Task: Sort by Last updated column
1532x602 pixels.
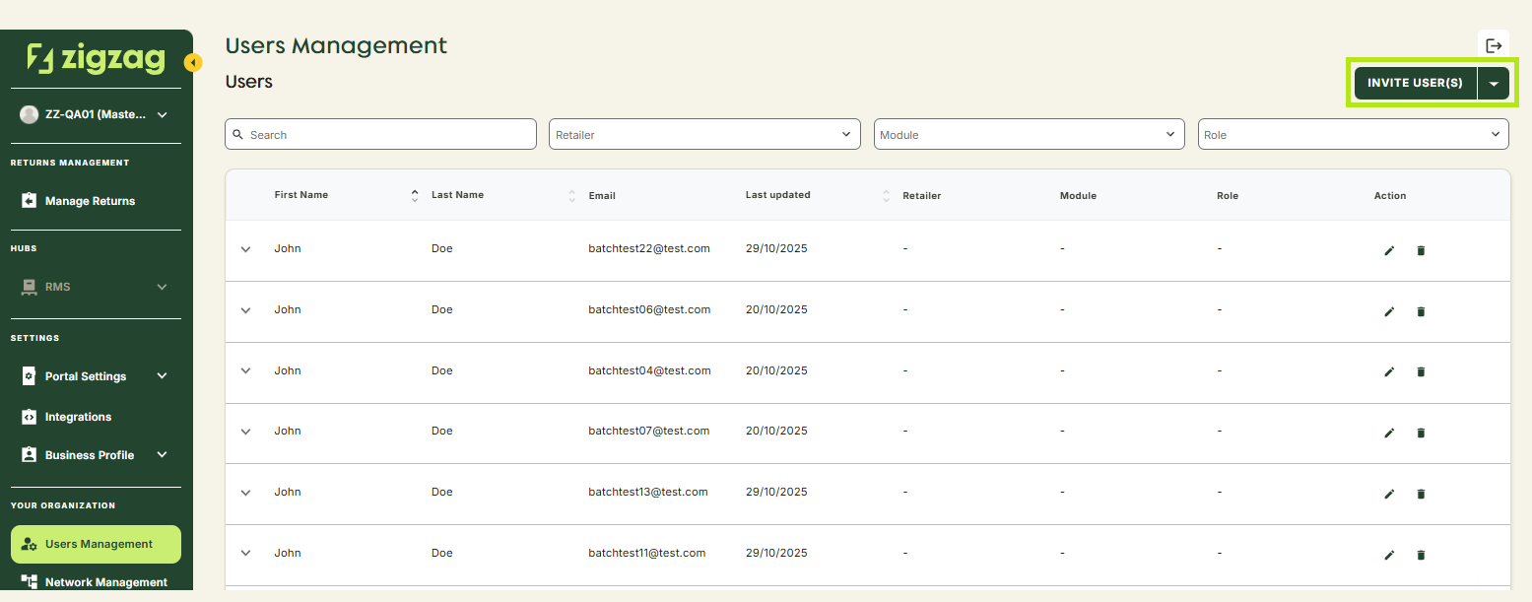Action: tap(886, 195)
